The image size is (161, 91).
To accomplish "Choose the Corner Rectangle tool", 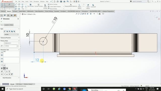I will (16, 7).
